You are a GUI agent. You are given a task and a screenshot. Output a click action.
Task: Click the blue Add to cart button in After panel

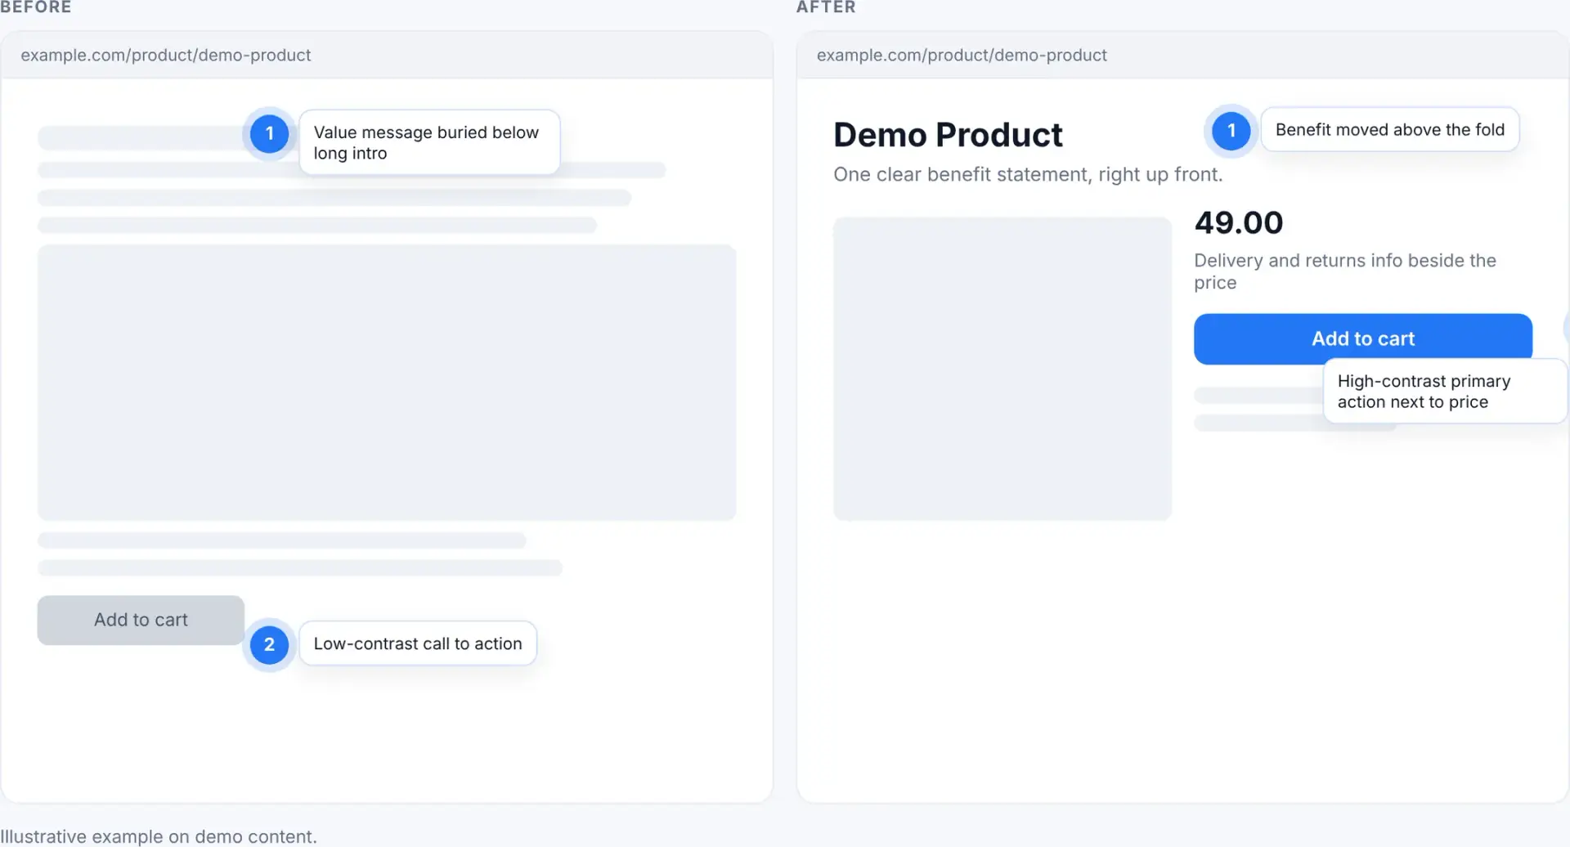point(1362,338)
